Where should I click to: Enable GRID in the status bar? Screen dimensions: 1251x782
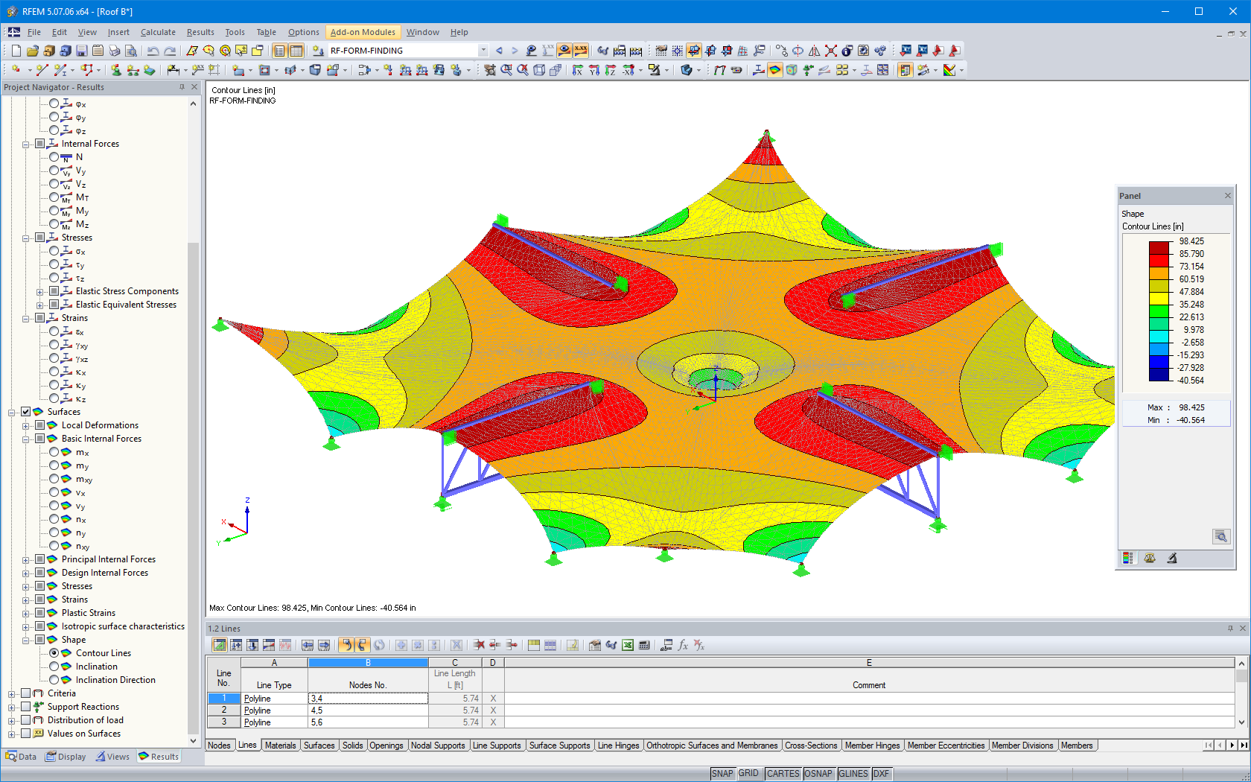coord(748,773)
